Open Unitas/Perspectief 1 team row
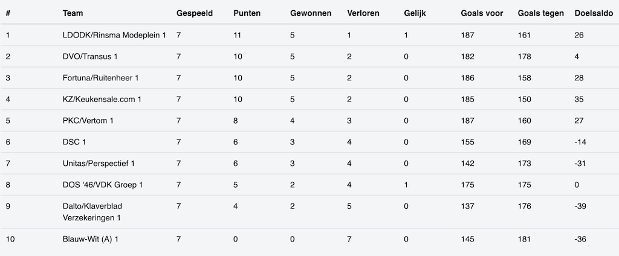Image resolution: width=619 pixels, height=256 pixels. tap(99, 163)
